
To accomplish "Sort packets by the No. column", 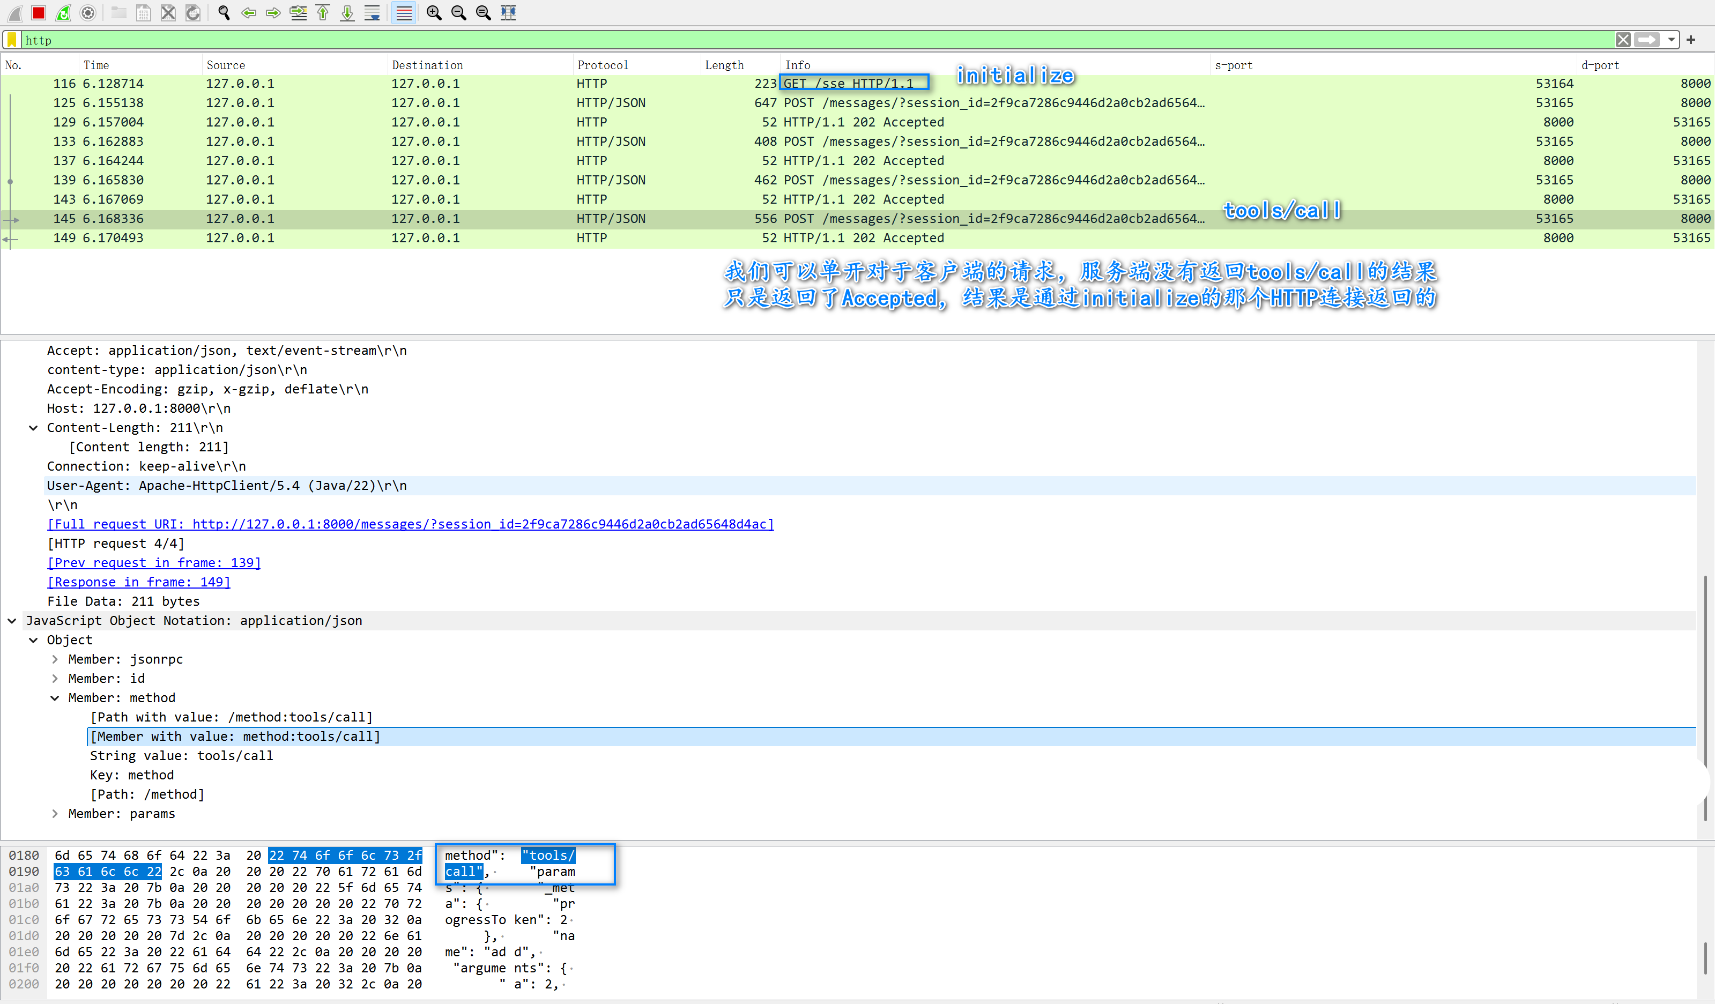I will click(40, 65).
